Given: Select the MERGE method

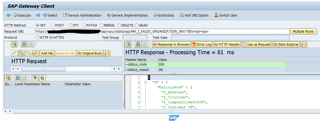Looking at the screenshot, I should click(101, 25).
